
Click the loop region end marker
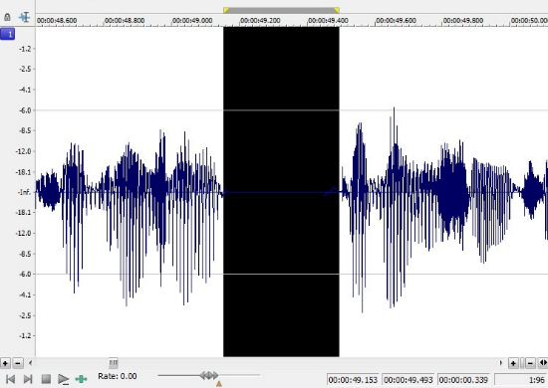pyautogui.click(x=336, y=10)
